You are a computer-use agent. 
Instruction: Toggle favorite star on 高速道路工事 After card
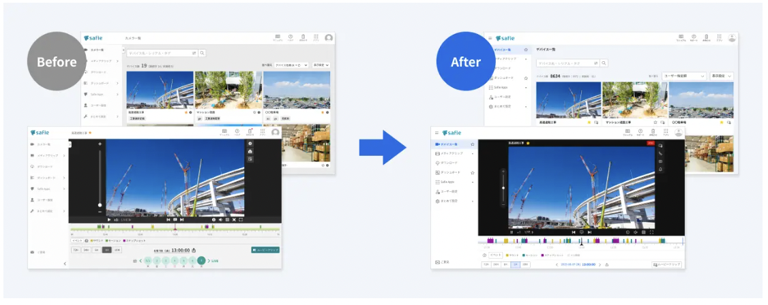(589, 122)
